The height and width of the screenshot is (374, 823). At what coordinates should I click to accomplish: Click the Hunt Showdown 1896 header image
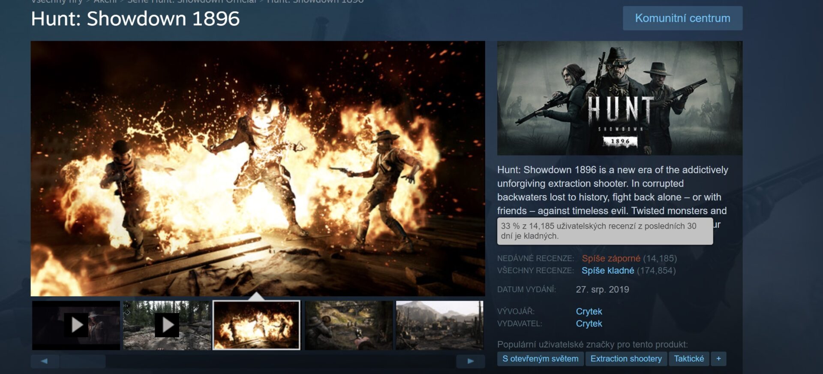(x=620, y=98)
